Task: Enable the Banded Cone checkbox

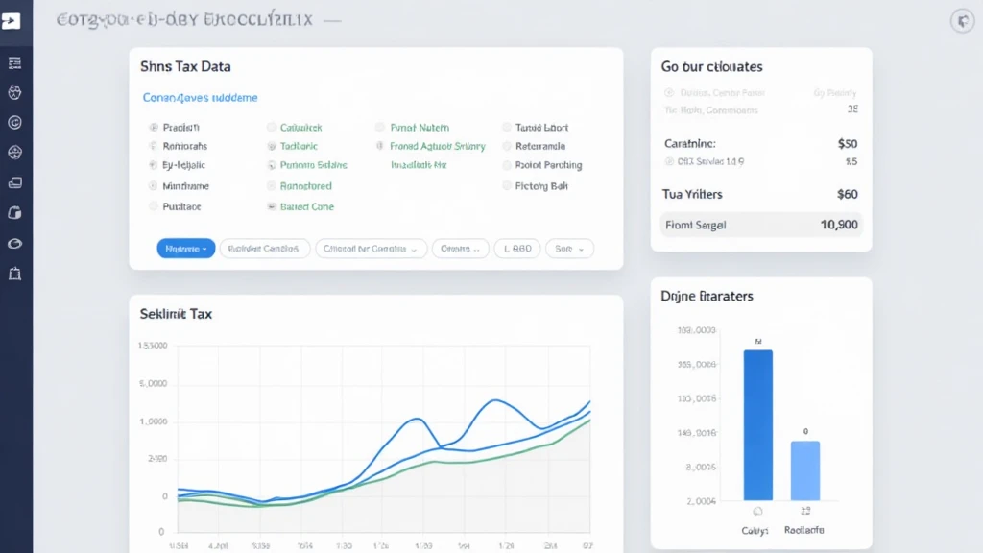Action: click(272, 206)
